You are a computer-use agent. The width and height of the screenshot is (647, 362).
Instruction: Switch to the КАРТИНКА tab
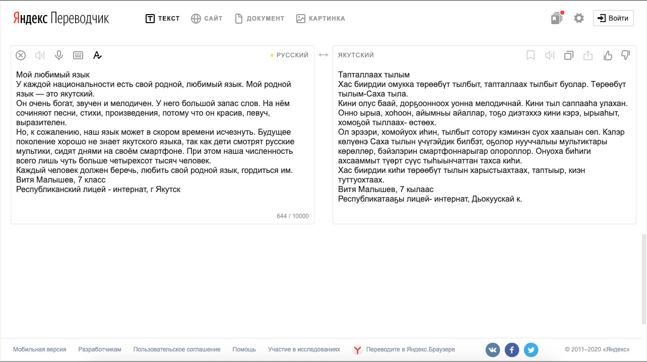[x=321, y=19]
